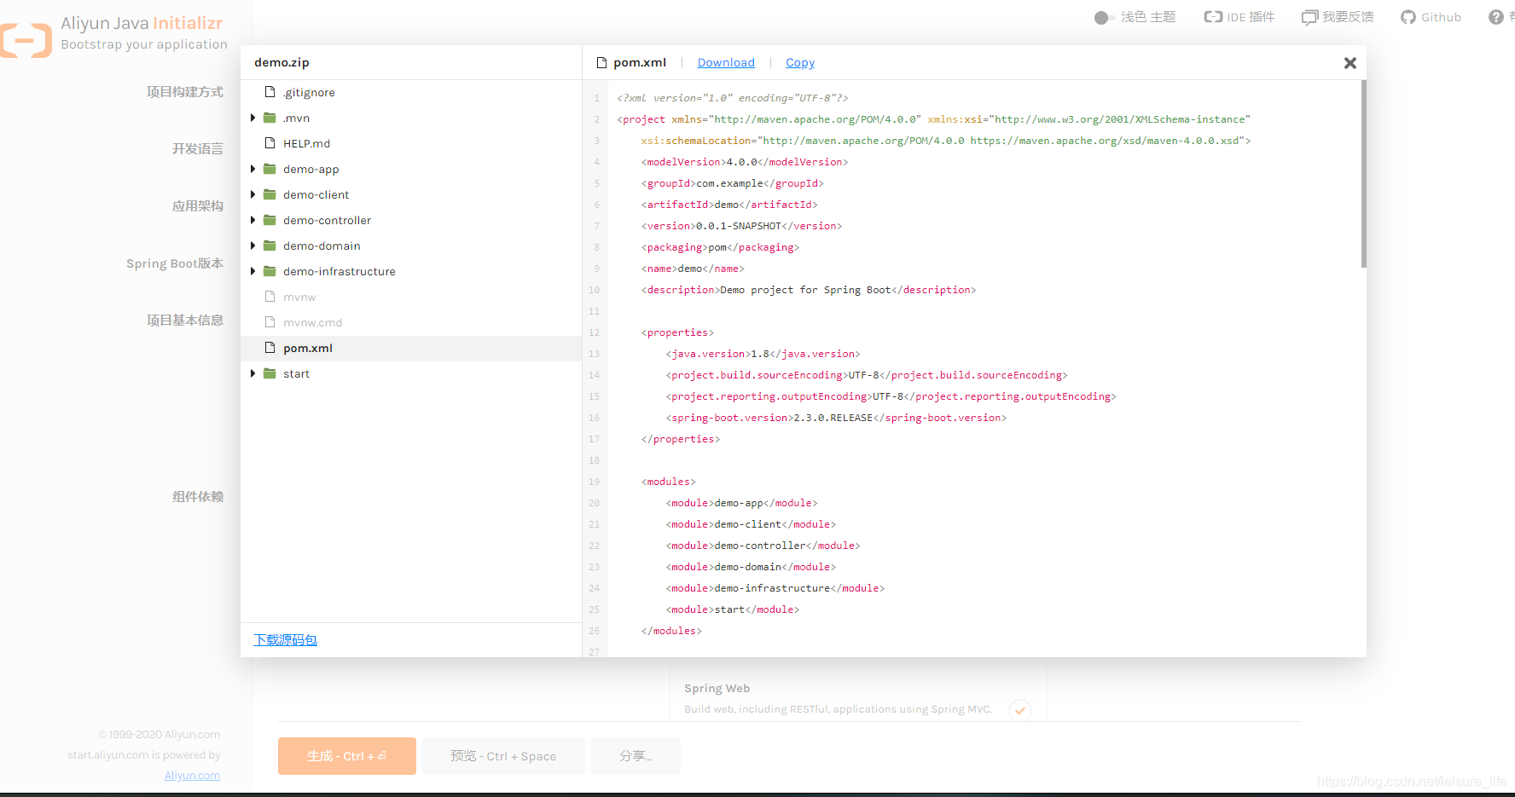The width and height of the screenshot is (1515, 797).
Task: Click the Aliyun bracket logo icon
Action: click(26, 40)
